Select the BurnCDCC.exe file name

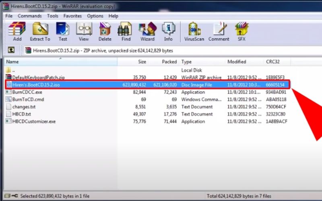[27, 92]
